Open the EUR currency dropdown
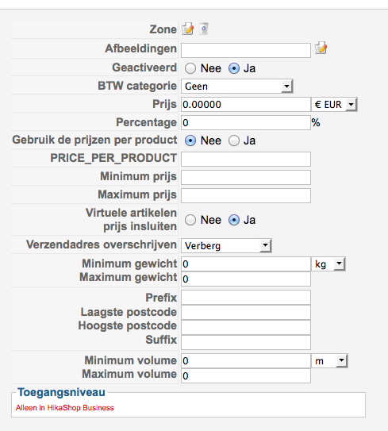The height and width of the screenshot is (431, 388). point(334,105)
